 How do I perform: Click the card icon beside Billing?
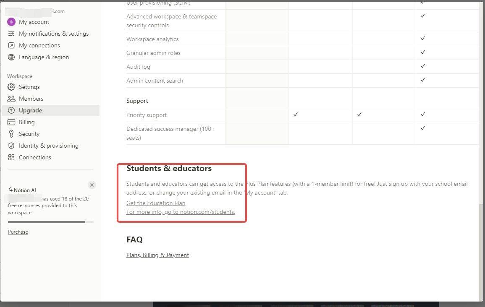pos(11,122)
